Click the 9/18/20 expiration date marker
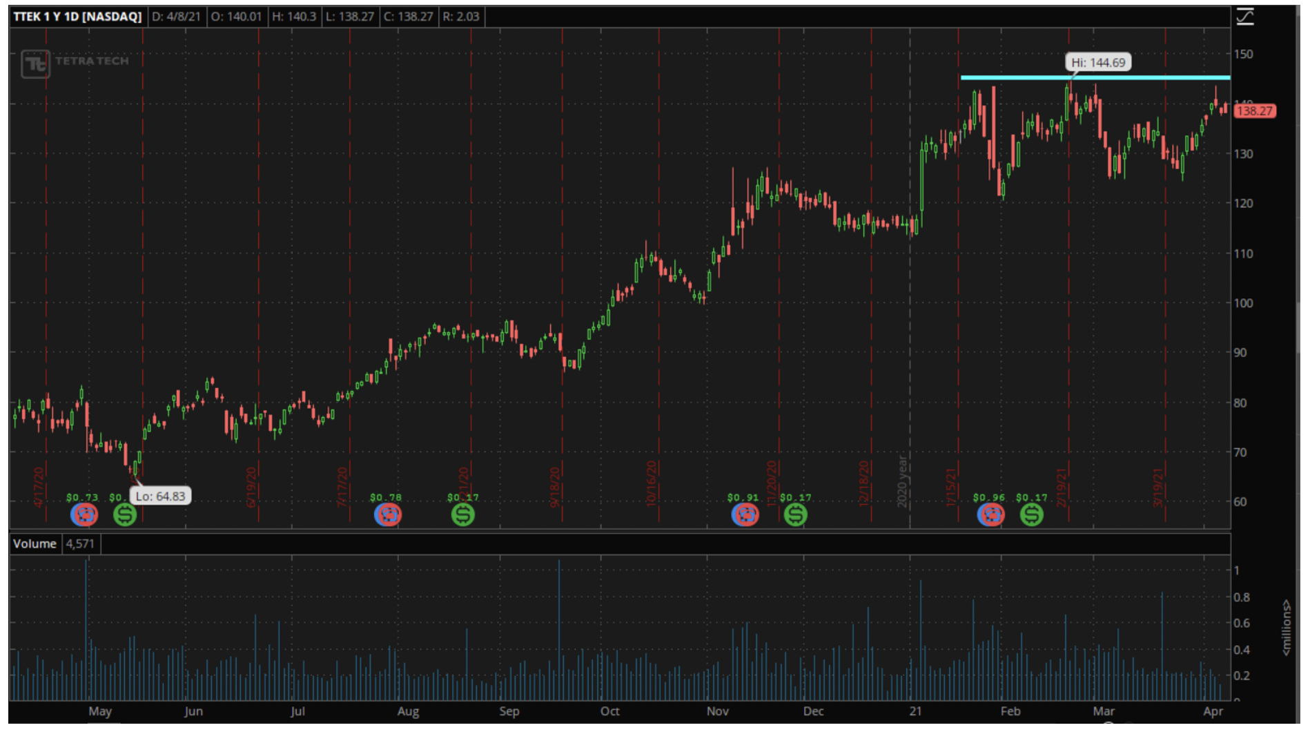This screenshot has height=732, width=1310. coord(554,487)
